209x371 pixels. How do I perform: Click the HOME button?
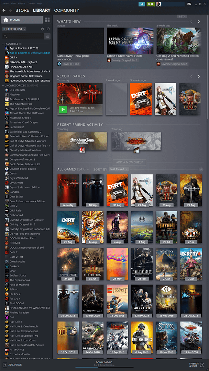click(22, 20)
